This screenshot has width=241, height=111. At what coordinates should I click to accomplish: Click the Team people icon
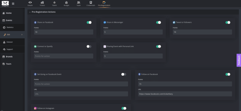79,2
